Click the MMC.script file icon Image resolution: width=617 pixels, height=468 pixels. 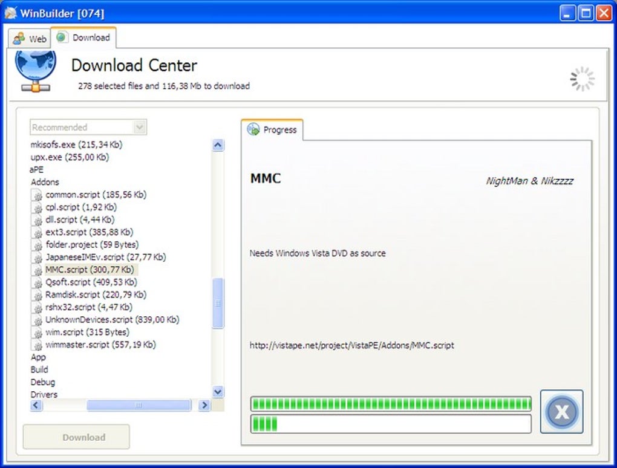pyautogui.click(x=37, y=270)
